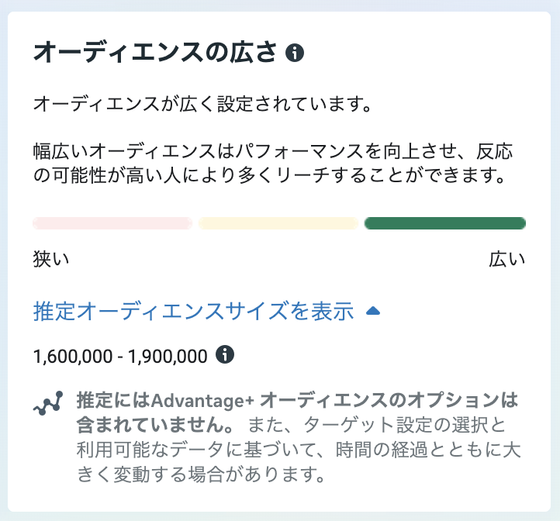Click the 推定オーディエンスサイズを表示 link
The width and height of the screenshot is (560, 521).
point(194,311)
